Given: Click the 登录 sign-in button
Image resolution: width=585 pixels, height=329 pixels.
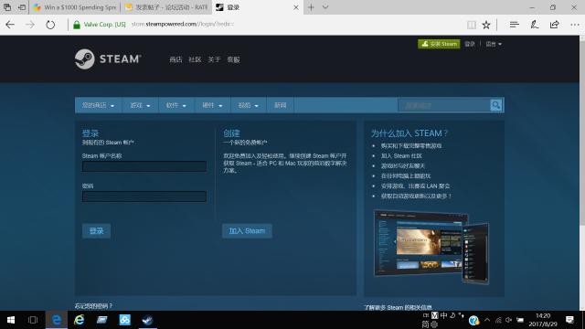Looking at the screenshot, I should click(x=96, y=231).
